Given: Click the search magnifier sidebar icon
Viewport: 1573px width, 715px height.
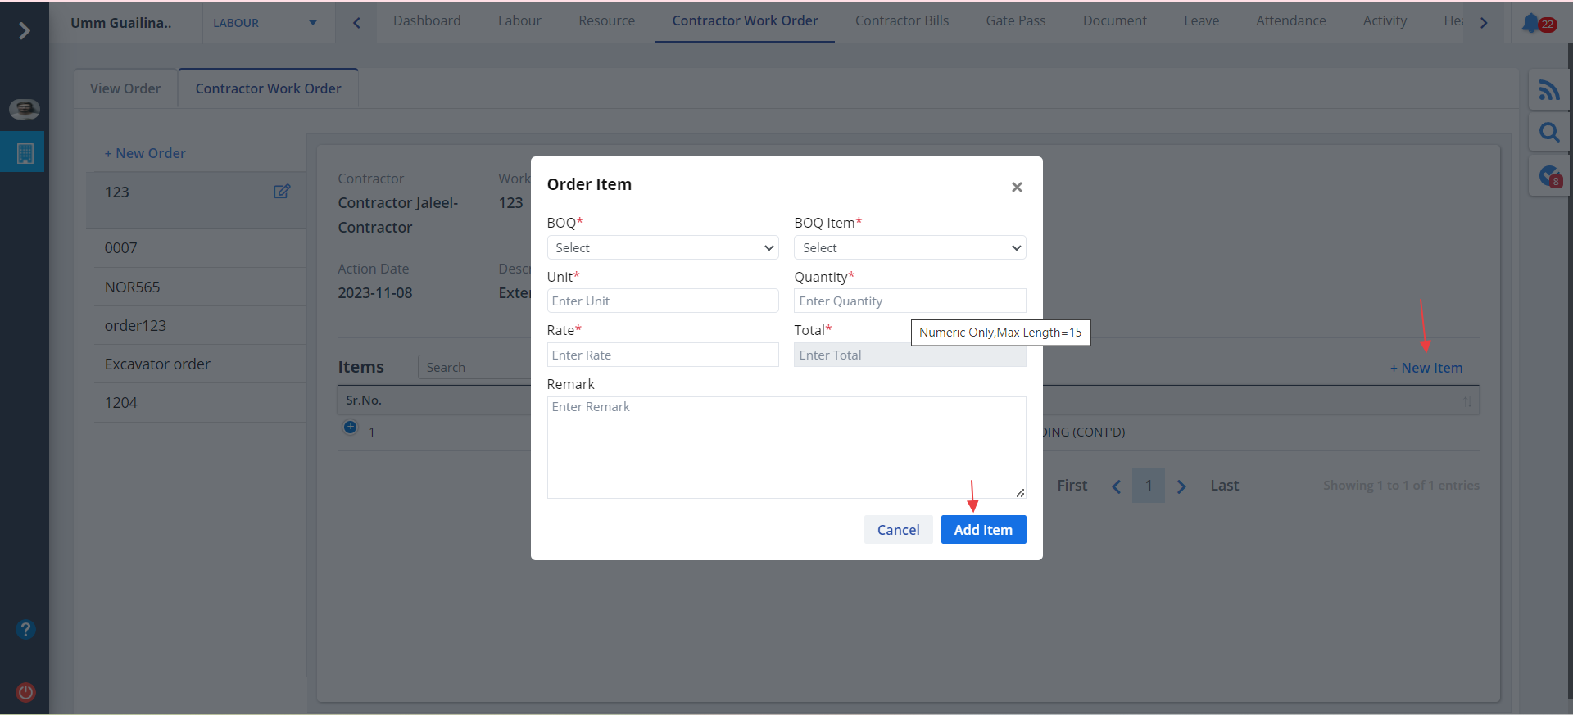Looking at the screenshot, I should tap(1548, 132).
